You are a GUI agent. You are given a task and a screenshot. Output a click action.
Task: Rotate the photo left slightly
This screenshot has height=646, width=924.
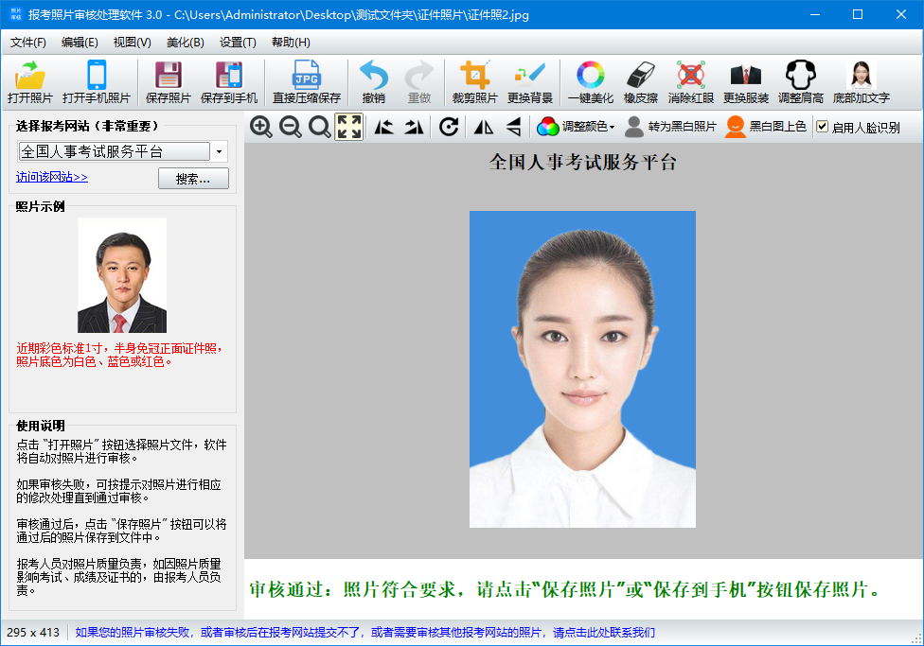point(384,127)
